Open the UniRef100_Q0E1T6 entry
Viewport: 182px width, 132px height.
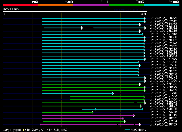163,50
